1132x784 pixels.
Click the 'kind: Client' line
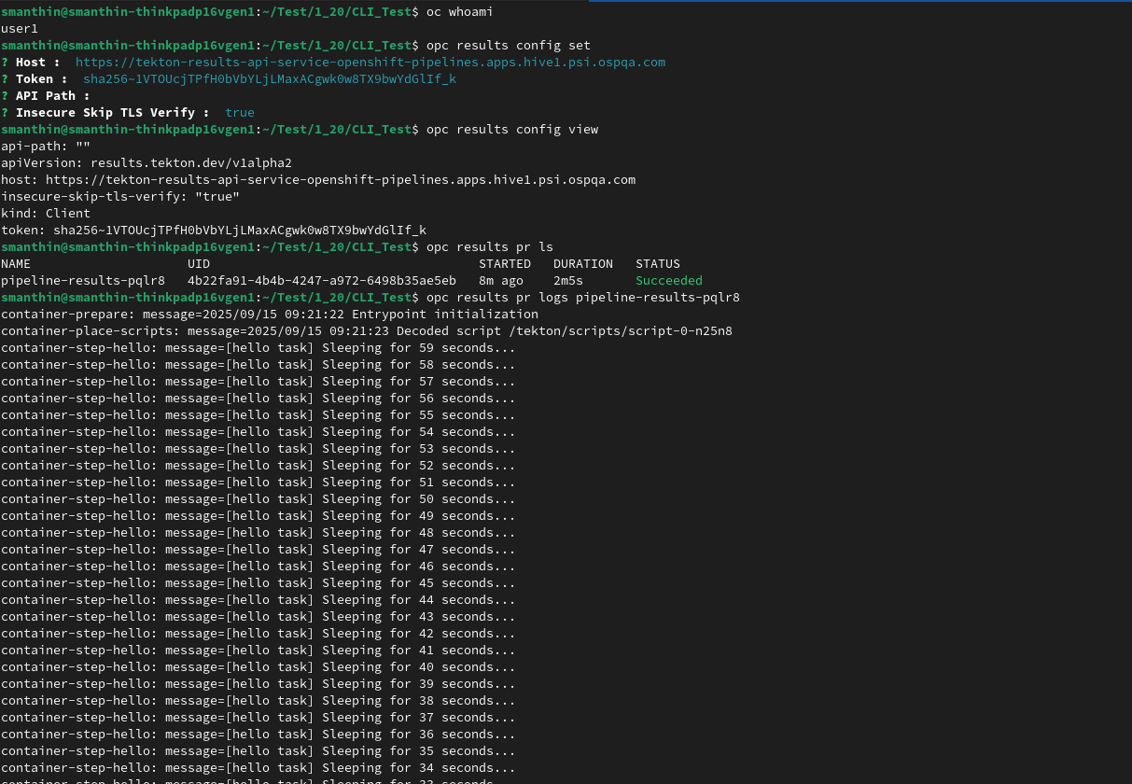click(x=46, y=214)
